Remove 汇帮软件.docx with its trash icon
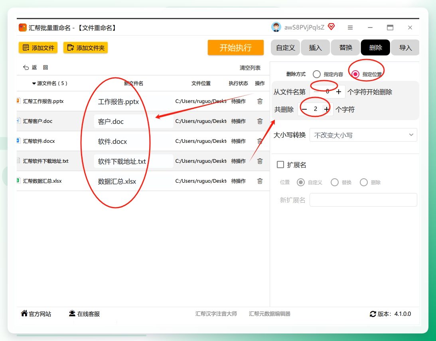Image resolution: width=436 pixels, height=341 pixels. [260, 141]
